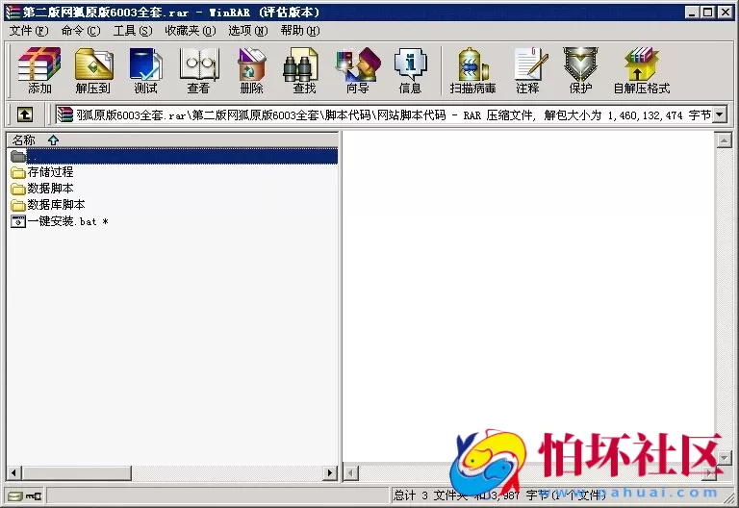This screenshot has width=739, height=508.
Task: Open the 工具(S) menu
Action: tap(133, 31)
